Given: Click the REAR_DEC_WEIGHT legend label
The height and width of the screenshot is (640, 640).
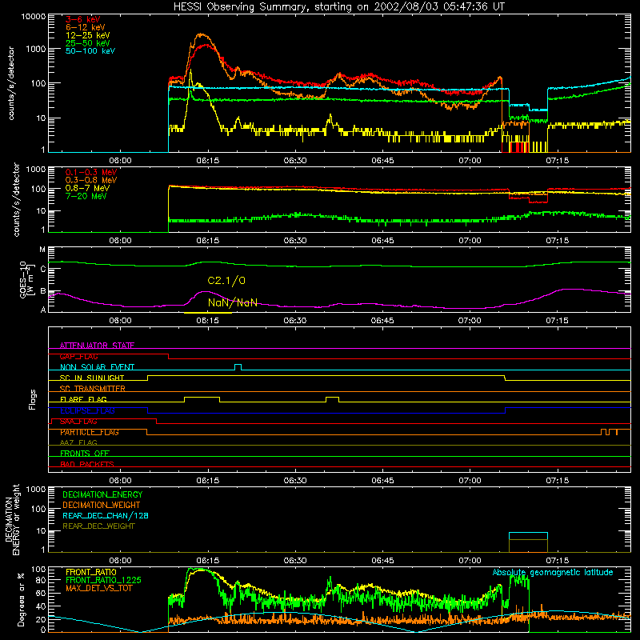Looking at the screenshot, I should click(98, 526).
